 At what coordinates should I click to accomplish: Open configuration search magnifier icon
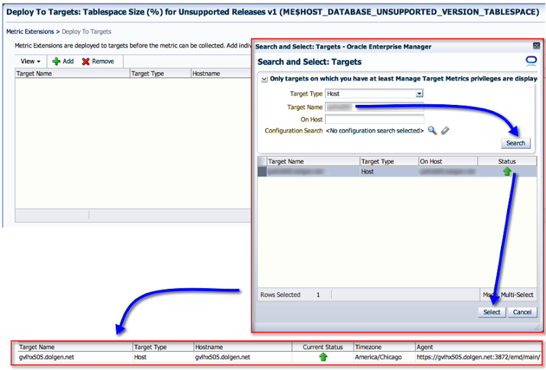tap(432, 130)
